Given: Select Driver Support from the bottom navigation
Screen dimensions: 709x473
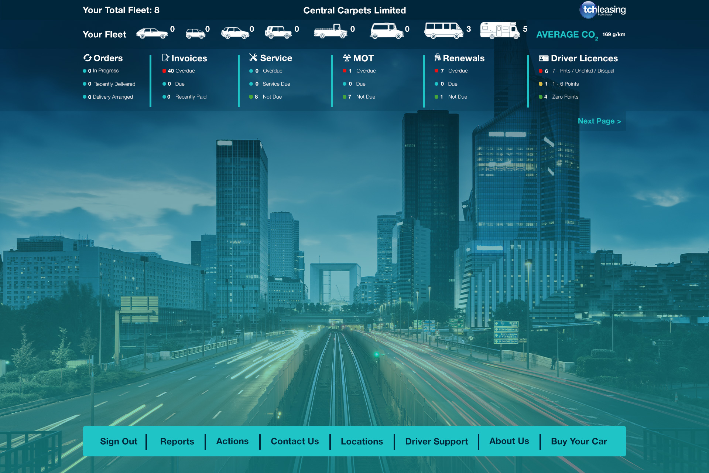Looking at the screenshot, I should pos(436,441).
